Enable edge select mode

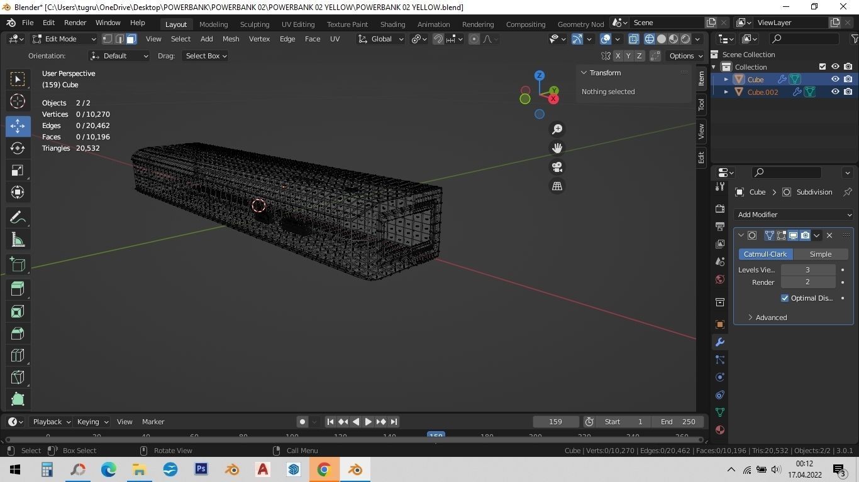click(x=119, y=39)
